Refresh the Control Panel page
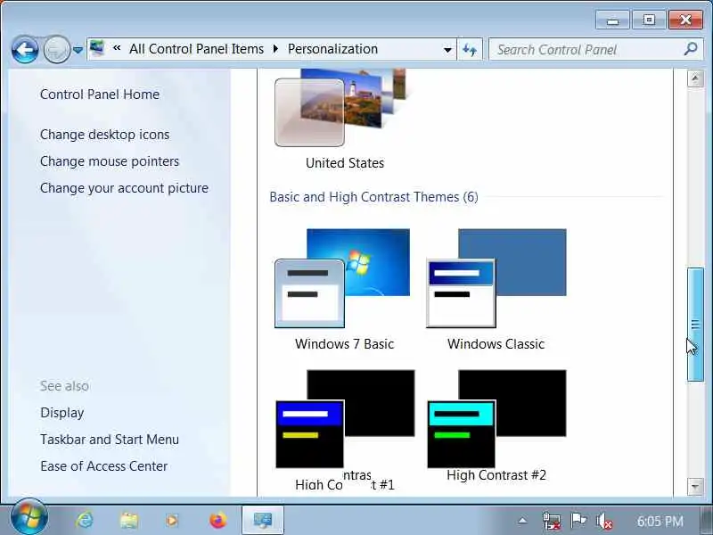Screen dimensions: 713x535 470,49
